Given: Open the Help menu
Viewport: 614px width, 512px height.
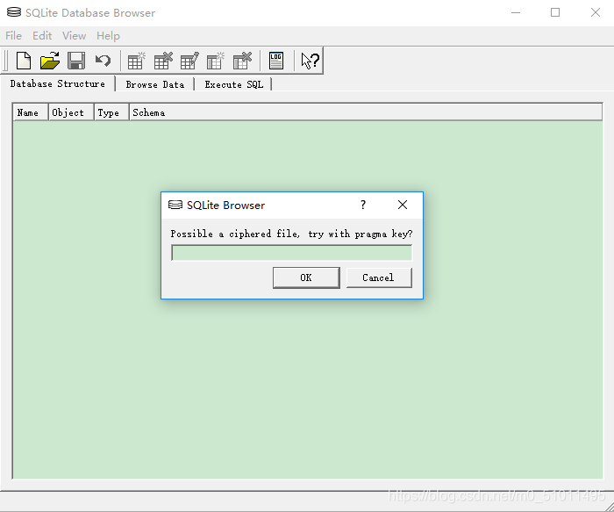Looking at the screenshot, I should coord(108,36).
